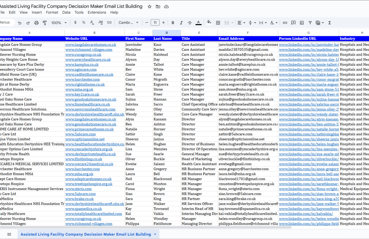Click the Move to folder icon
The width and height of the screenshot is (369, 239).
pyautogui.click(x=158, y=6)
